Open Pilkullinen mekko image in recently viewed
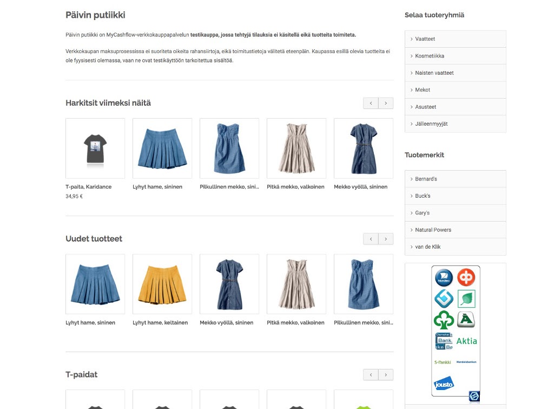The height and width of the screenshot is (409, 554). tap(229, 148)
